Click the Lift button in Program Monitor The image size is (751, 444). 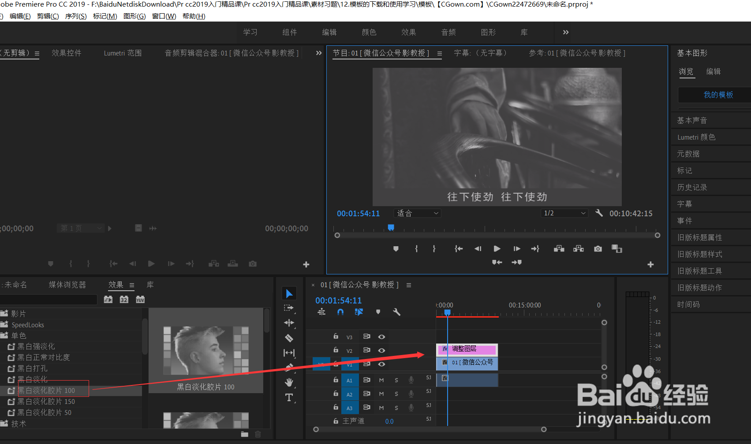click(559, 249)
